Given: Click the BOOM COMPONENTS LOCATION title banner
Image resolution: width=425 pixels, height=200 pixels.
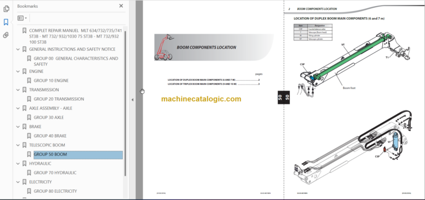Looking at the screenshot, I should point(214,48).
